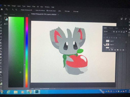Click the rainbow hue slider strip
Screen dimensions: 130x97
pyautogui.click(x=27, y=52)
